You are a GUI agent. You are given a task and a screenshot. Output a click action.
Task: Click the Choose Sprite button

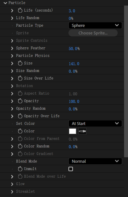click(x=93, y=33)
